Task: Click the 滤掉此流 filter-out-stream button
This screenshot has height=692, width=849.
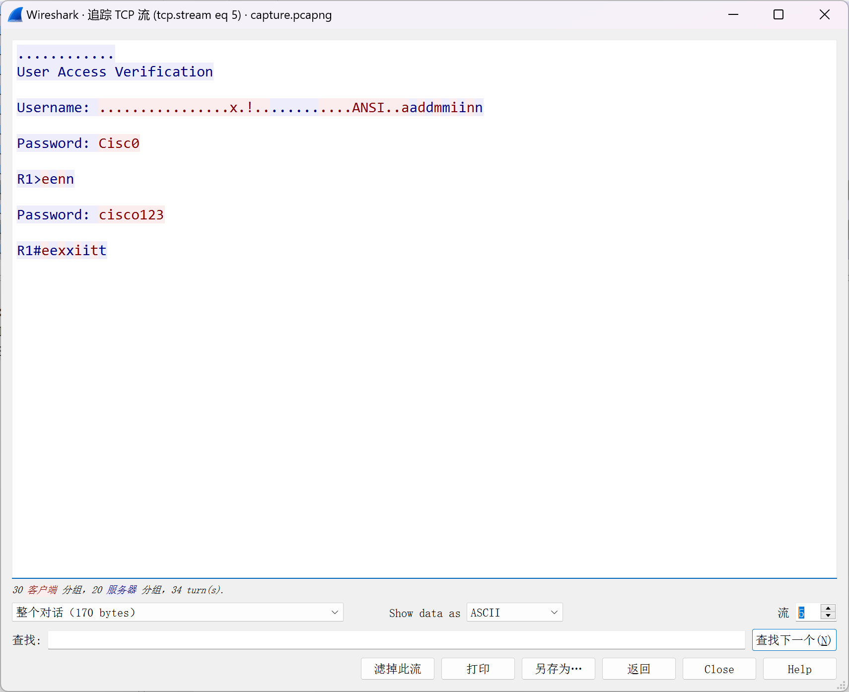Action: (397, 669)
